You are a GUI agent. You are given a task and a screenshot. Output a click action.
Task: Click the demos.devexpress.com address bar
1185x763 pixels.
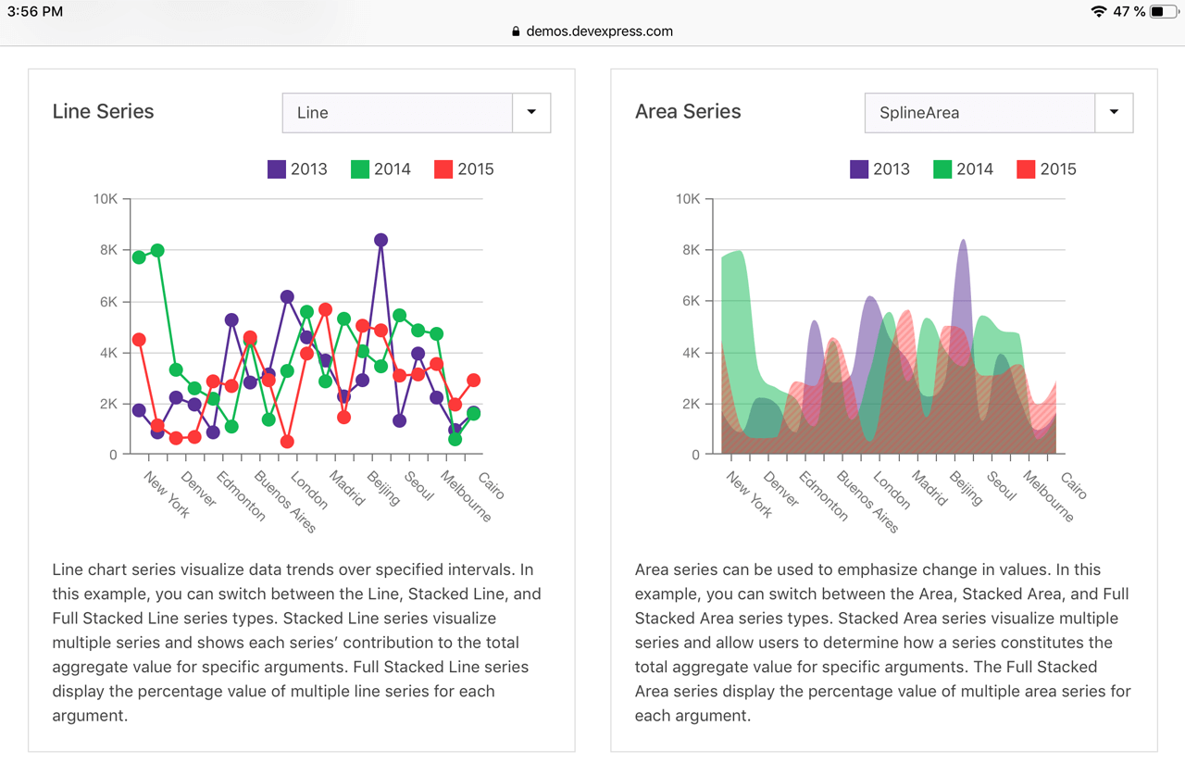point(592,31)
